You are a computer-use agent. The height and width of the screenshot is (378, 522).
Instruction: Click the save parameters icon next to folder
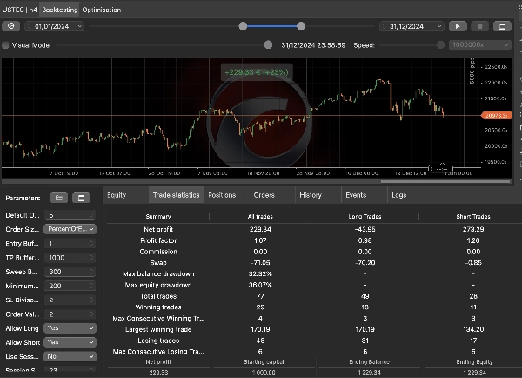point(81,198)
